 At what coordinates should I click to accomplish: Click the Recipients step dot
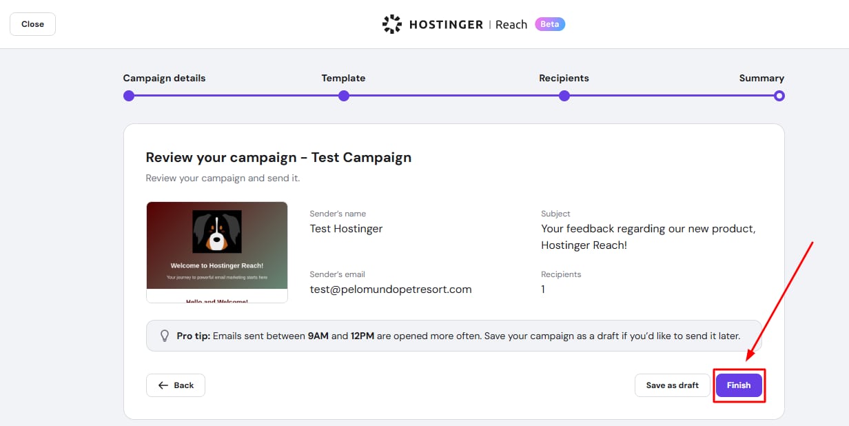point(564,96)
